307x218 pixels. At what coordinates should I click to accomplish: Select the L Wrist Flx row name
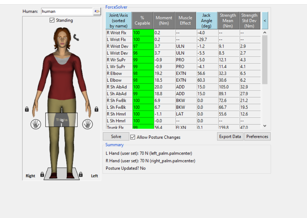(119, 40)
